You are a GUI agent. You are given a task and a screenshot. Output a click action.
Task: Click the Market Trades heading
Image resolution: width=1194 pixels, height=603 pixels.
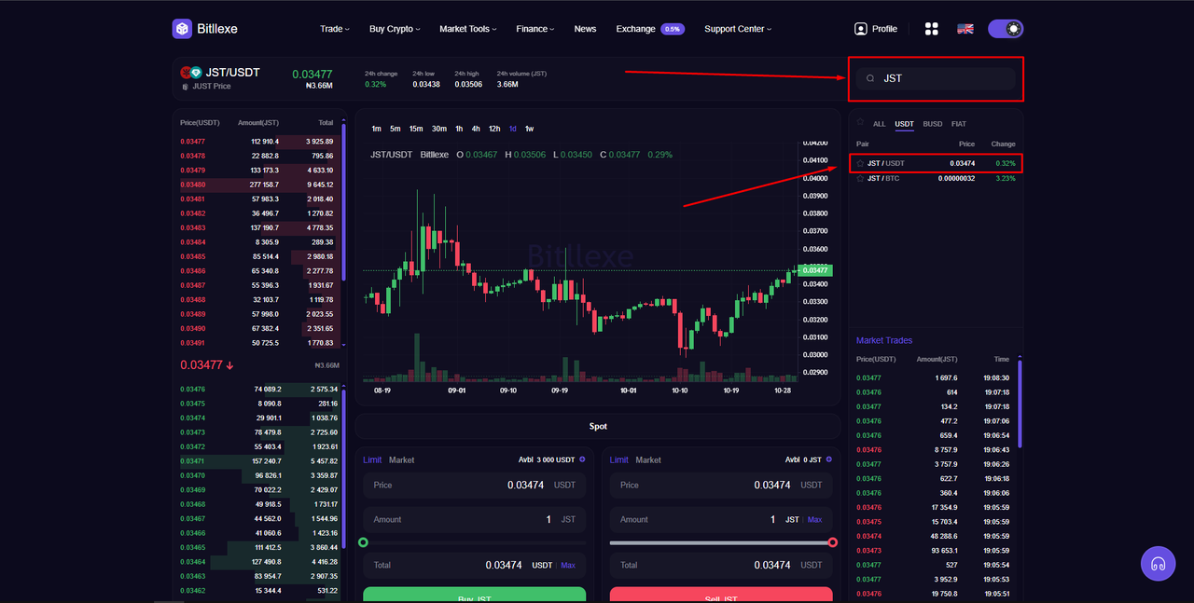pyautogui.click(x=884, y=340)
